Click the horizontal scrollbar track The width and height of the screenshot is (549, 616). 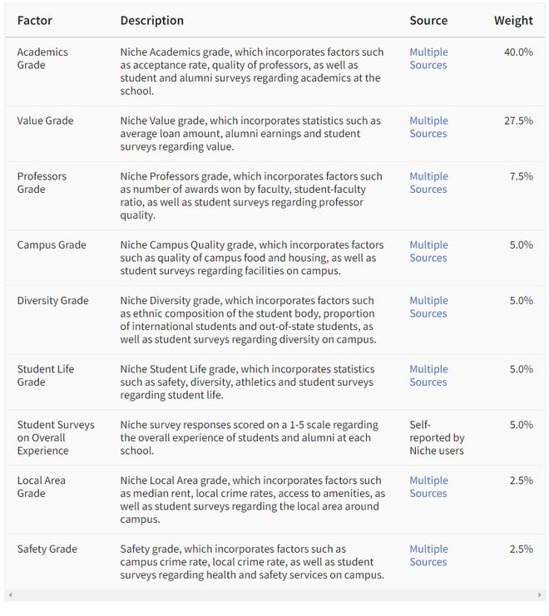point(275,595)
